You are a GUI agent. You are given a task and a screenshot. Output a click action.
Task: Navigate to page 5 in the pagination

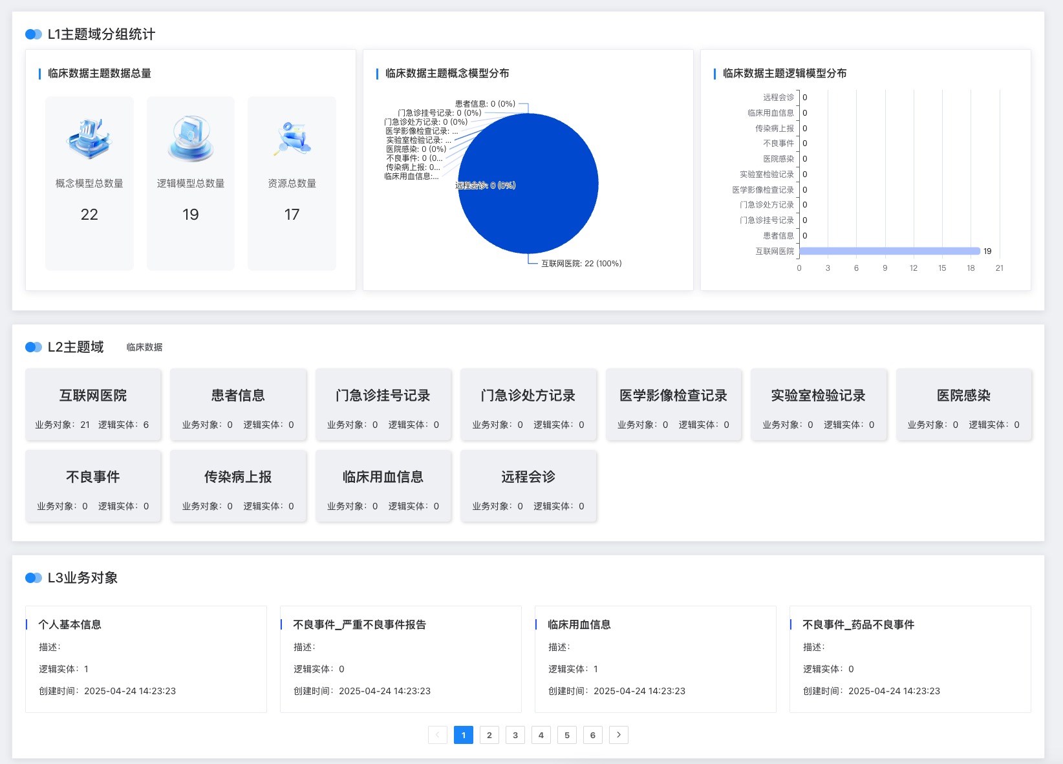coord(567,735)
